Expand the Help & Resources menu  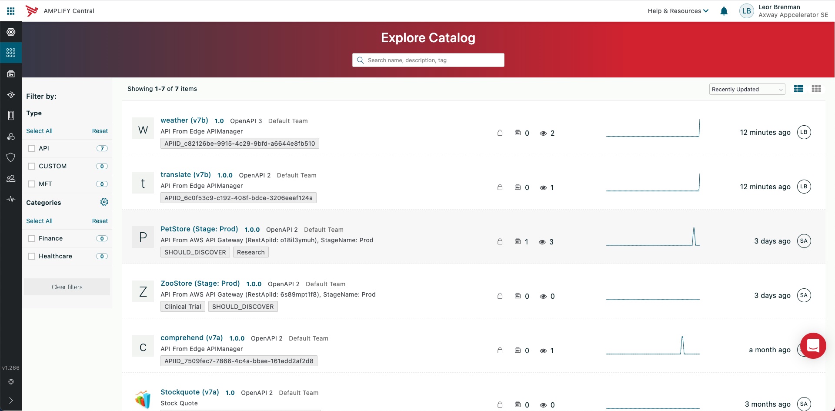tap(678, 11)
